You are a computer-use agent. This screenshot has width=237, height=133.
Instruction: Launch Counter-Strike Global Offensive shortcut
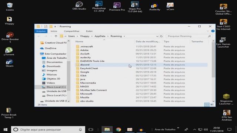tap(223, 9)
